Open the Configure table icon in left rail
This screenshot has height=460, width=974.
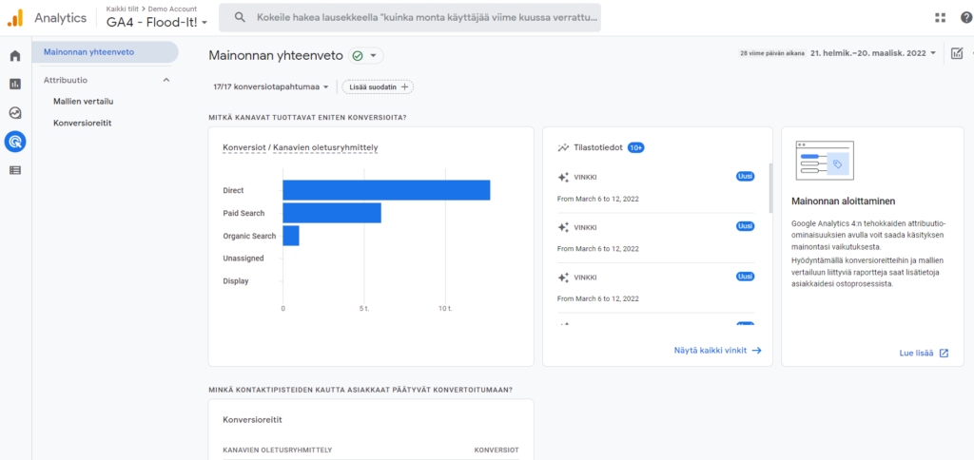point(15,170)
